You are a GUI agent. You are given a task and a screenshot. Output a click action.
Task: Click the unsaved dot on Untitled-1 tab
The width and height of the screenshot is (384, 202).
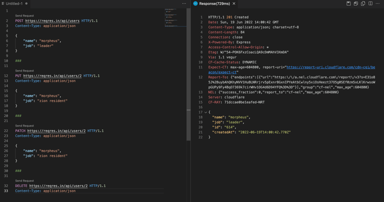coord(26,4)
